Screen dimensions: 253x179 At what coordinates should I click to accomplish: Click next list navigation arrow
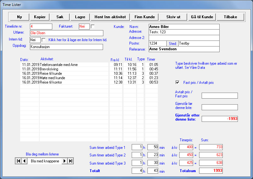[x=65, y=161]
